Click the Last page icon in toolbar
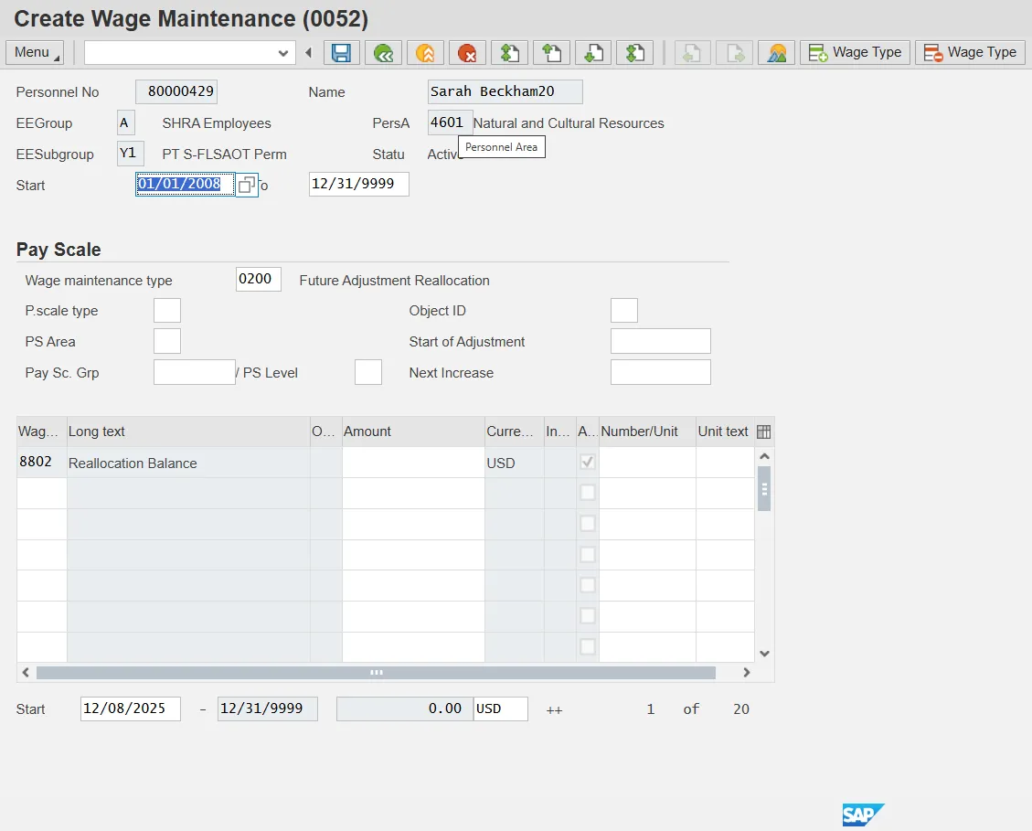The height and width of the screenshot is (831, 1032). (x=634, y=53)
